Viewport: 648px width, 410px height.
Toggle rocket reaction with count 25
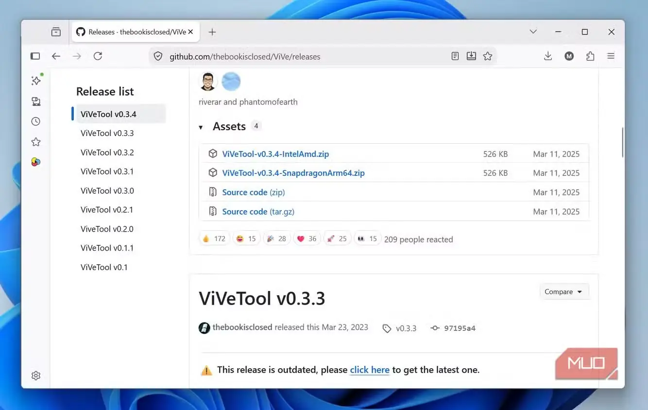tap(337, 239)
